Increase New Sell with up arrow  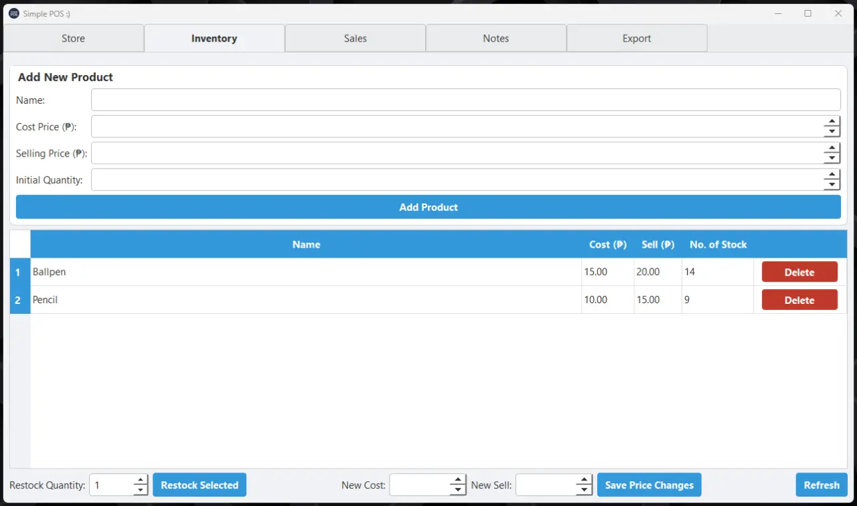584,480
